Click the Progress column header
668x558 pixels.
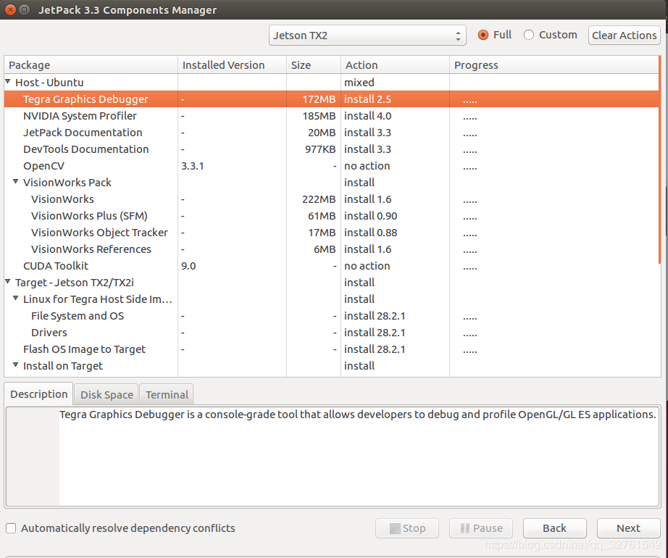pyautogui.click(x=554, y=64)
